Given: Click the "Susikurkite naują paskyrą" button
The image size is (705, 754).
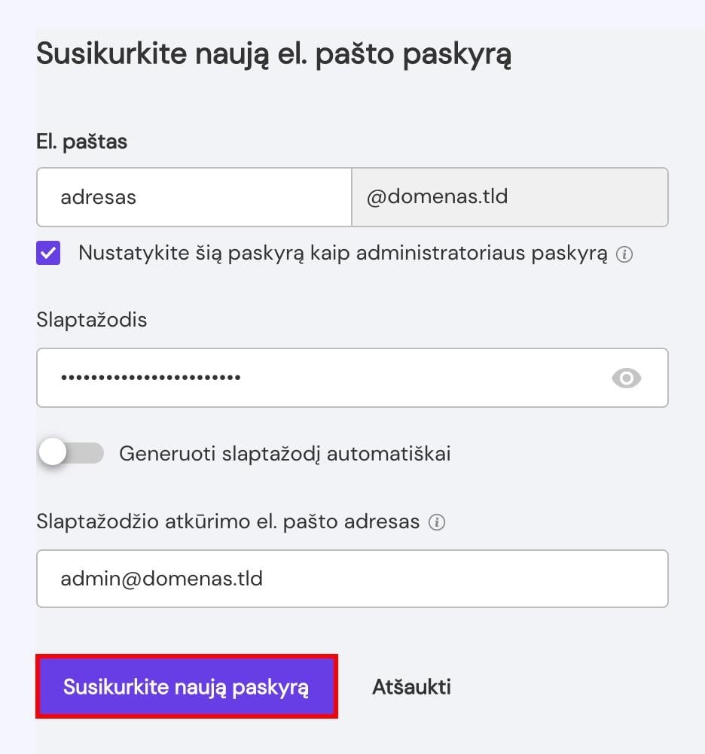Looking at the screenshot, I should (x=186, y=686).
